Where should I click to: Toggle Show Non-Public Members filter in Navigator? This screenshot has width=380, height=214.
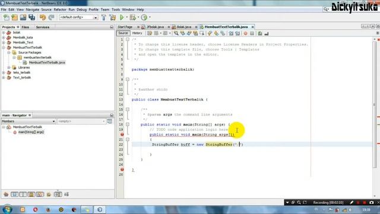tap(31, 194)
